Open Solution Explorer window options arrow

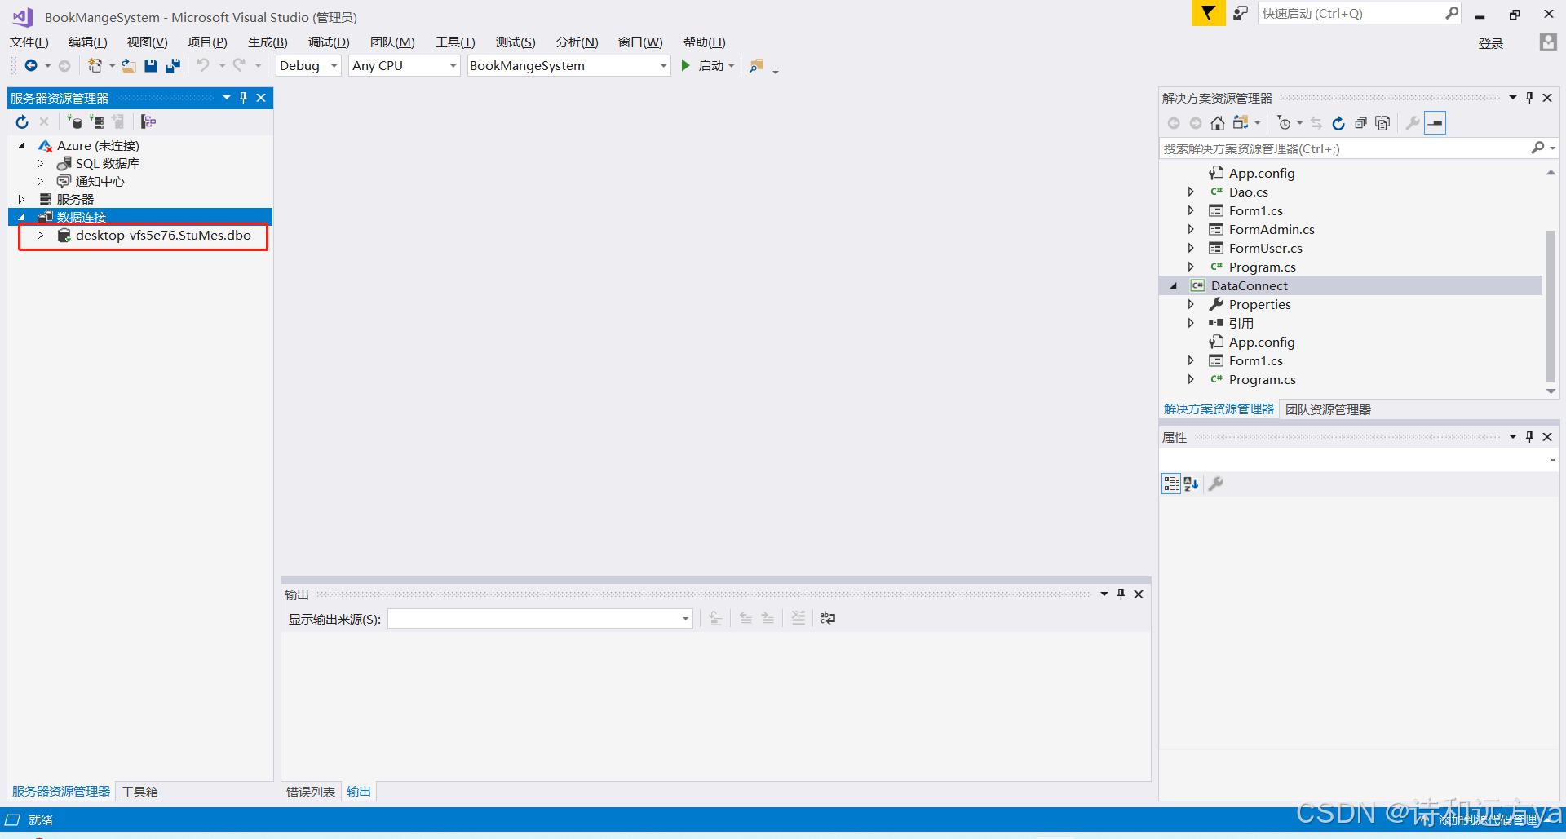pos(1512,98)
